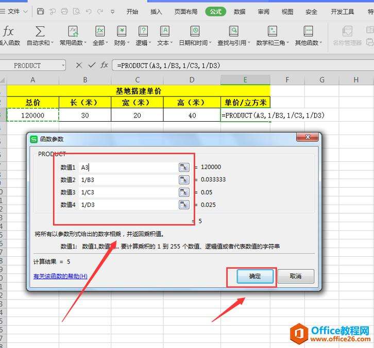Select the 基地搭建单价 title cell
Screen dimensions: 374x348
[139, 91]
